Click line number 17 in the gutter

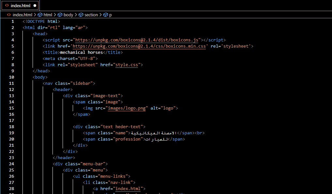(11, 121)
